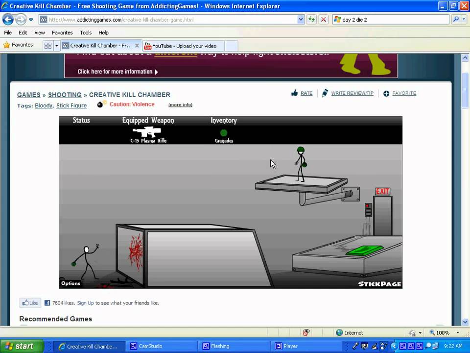This screenshot has height=353, width=470.
Task: Click the WRITE REVIEW/TIP link
Action: pos(352,93)
